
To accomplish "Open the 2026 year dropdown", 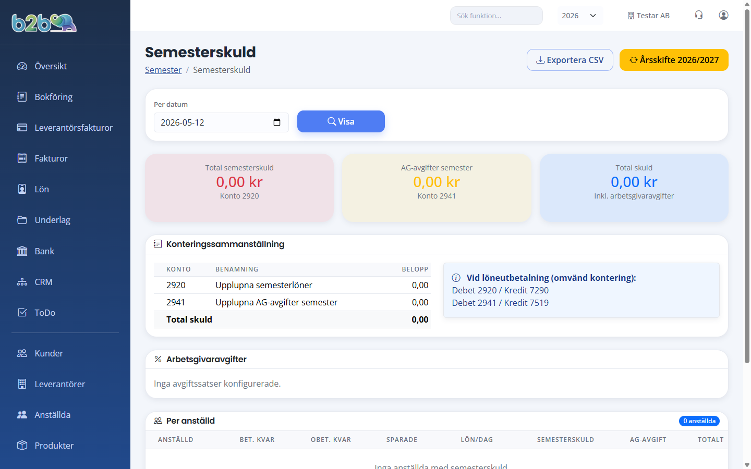I will [579, 16].
